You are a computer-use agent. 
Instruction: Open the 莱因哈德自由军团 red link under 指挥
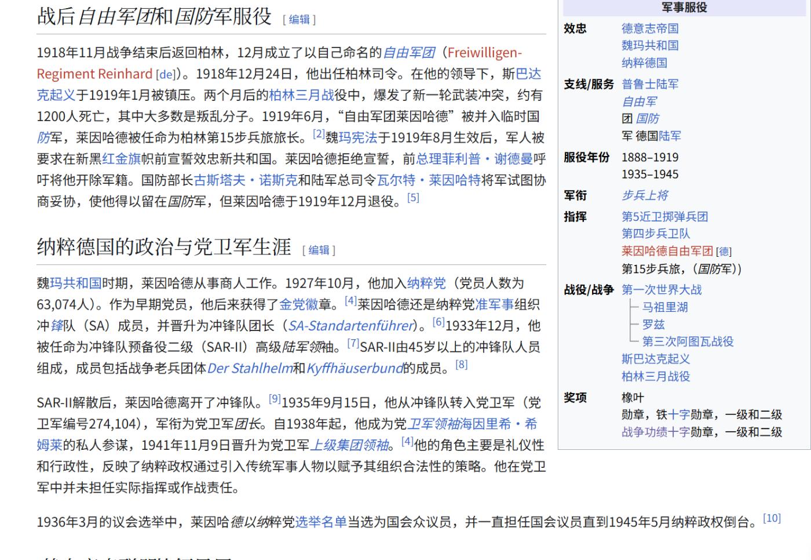666,251
